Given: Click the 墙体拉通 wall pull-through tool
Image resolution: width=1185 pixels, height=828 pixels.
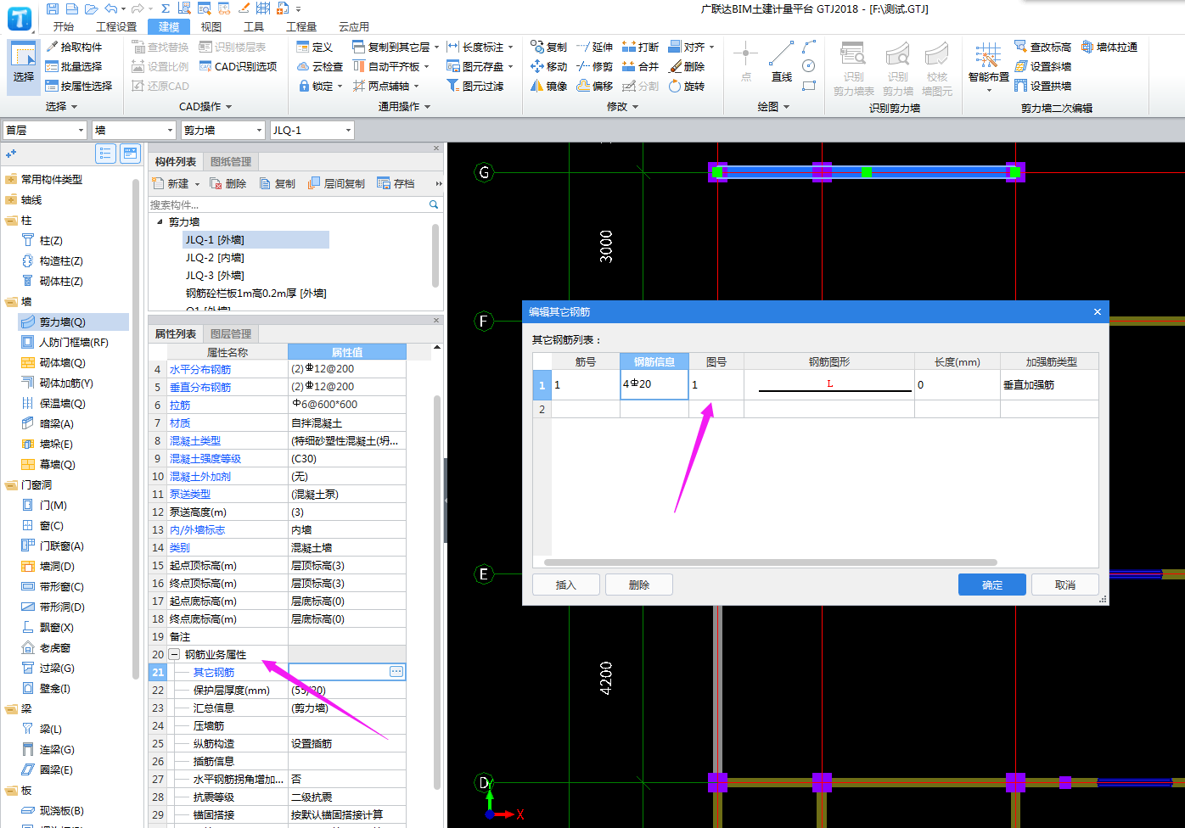Looking at the screenshot, I should click(x=1109, y=47).
